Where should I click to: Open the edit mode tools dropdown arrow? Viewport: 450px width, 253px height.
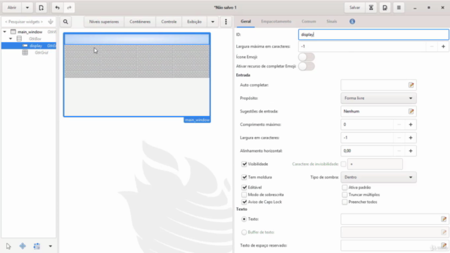tap(50, 246)
